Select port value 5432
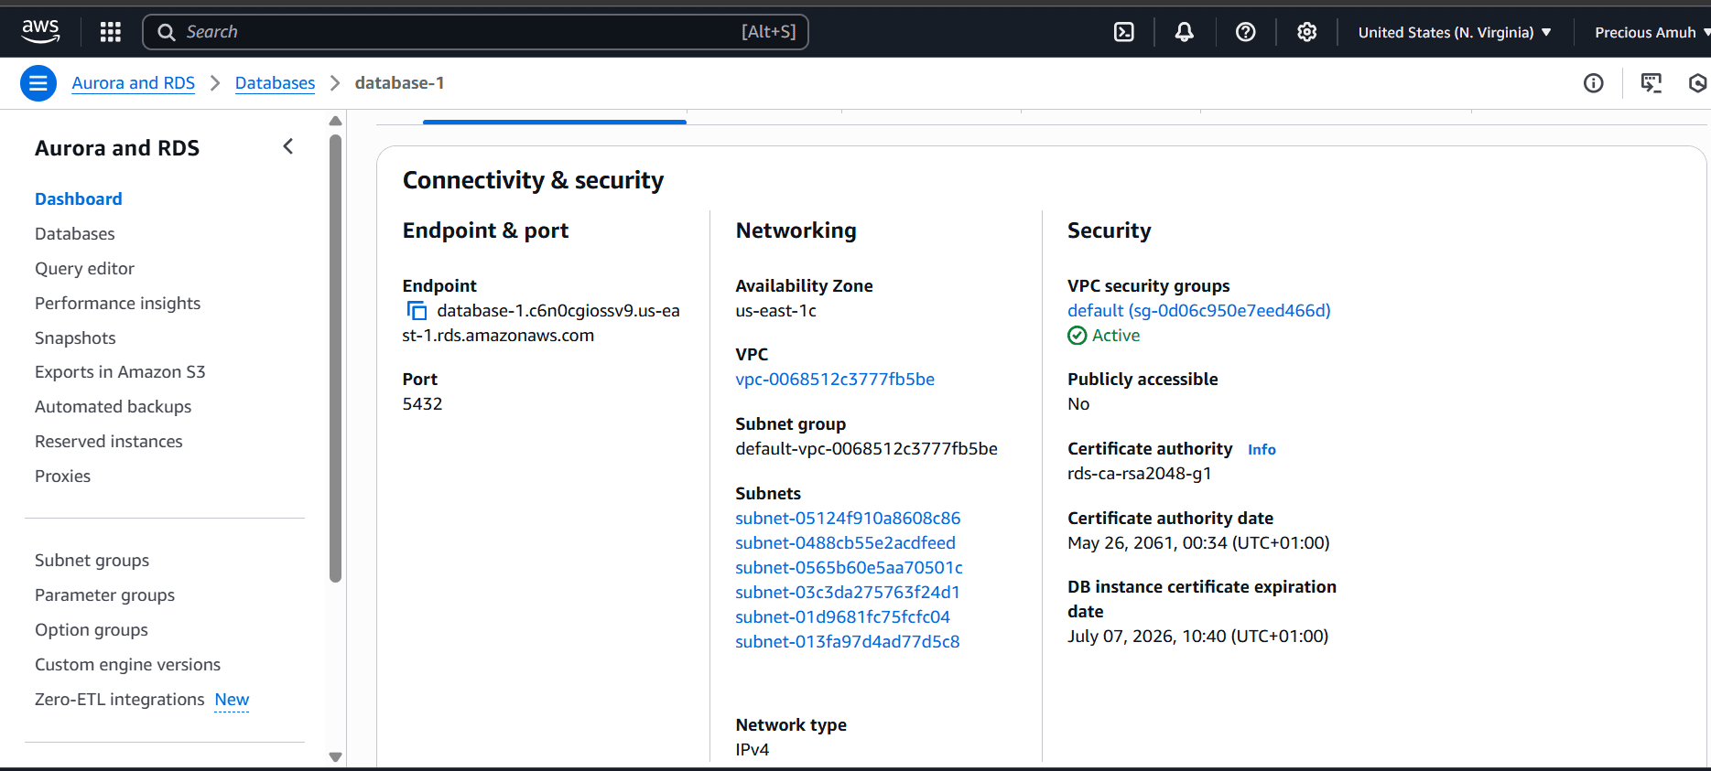Viewport: 1711px width, 771px height. (x=422, y=404)
